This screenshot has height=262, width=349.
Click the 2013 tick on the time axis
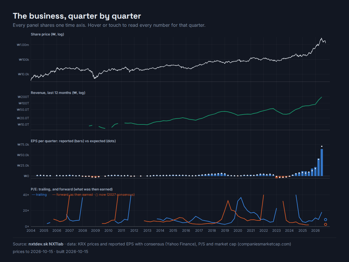(x=147, y=231)
